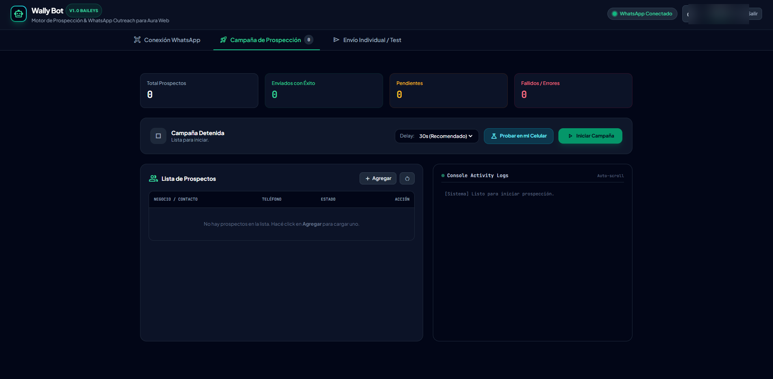Click the V1.0 BAILEYS version badge
Screen dimensions: 773x379
tap(84, 11)
